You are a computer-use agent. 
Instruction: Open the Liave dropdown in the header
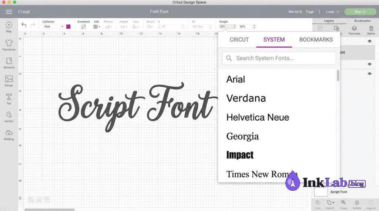click(x=332, y=11)
